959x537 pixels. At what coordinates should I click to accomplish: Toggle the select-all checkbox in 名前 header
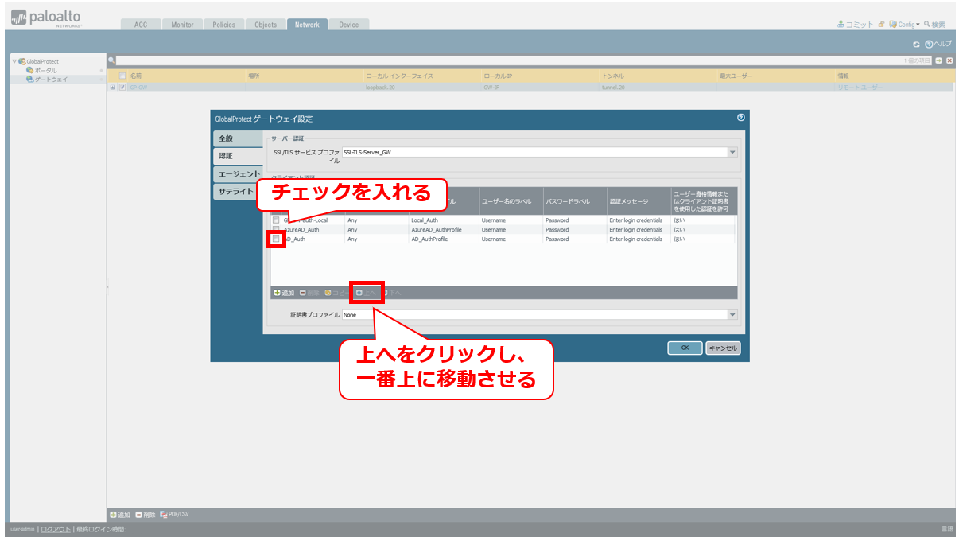pyautogui.click(x=122, y=76)
